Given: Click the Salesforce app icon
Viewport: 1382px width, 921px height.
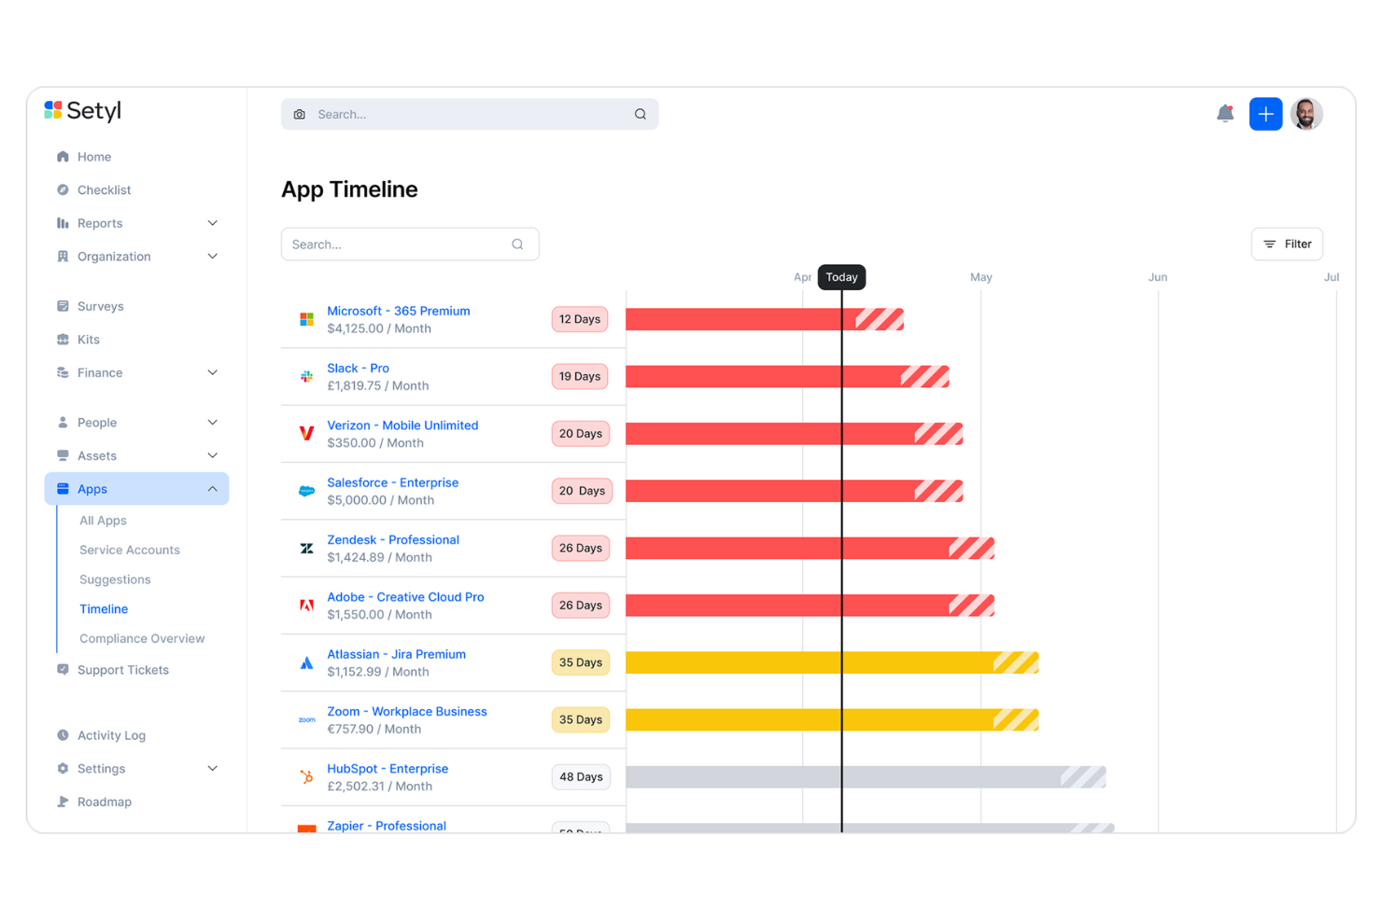Looking at the screenshot, I should point(306,490).
